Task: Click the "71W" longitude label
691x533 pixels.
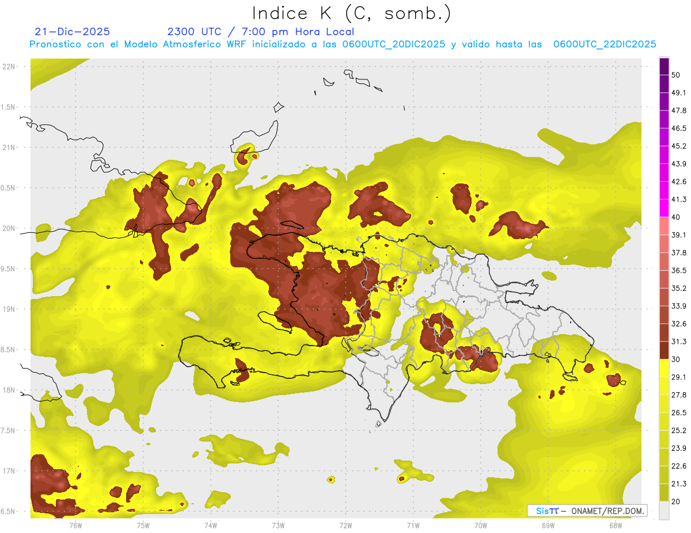Action: [x=413, y=526]
